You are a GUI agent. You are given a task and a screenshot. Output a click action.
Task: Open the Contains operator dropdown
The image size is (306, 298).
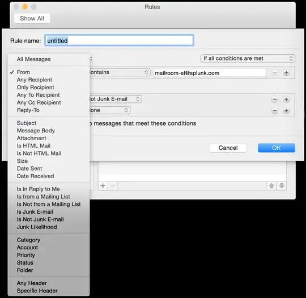click(120, 72)
